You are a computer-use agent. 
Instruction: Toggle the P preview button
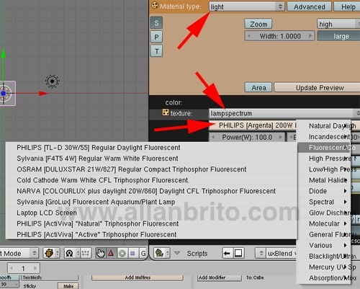[156, 37]
